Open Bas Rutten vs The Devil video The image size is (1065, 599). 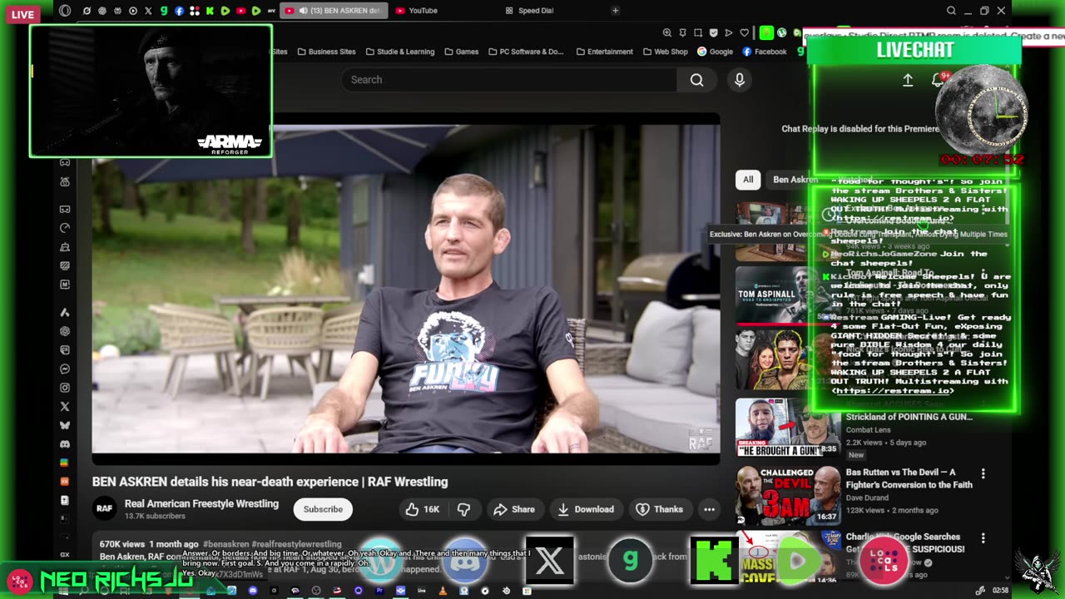(788, 494)
